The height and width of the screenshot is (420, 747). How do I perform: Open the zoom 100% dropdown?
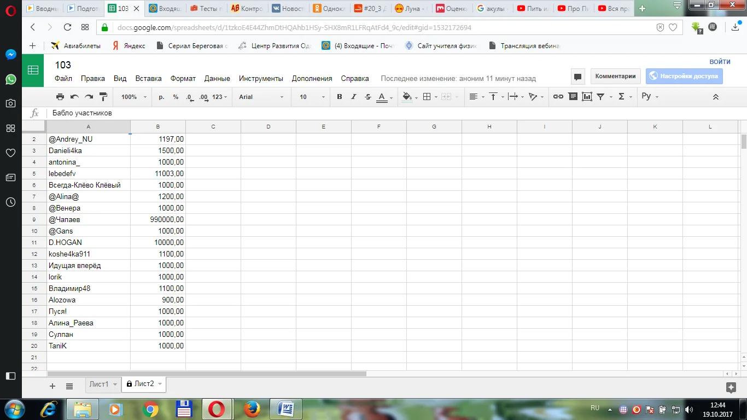[x=134, y=97]
